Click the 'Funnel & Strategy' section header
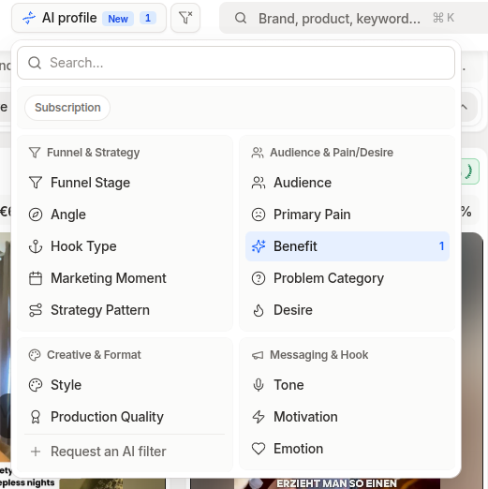The image size is (488, 489). point(93,153)
